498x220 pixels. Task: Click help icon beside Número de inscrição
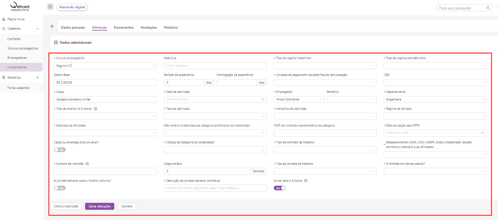click(x=87, y=164)
